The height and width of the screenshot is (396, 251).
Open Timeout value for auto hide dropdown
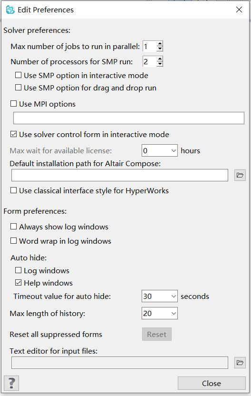160,296
